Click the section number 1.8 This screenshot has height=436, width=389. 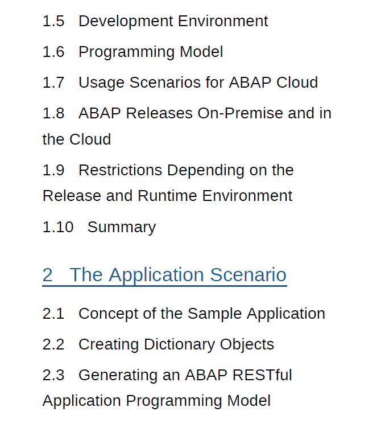point(53,113)
